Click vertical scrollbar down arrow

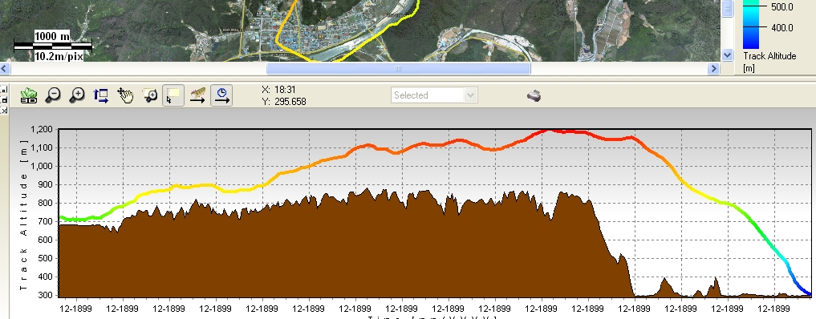728,55
